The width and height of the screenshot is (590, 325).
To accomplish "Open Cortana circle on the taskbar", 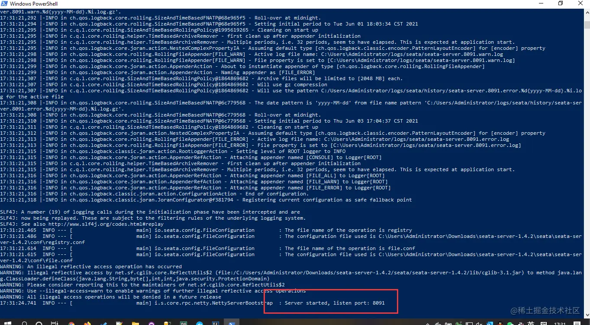I will 39,323.
